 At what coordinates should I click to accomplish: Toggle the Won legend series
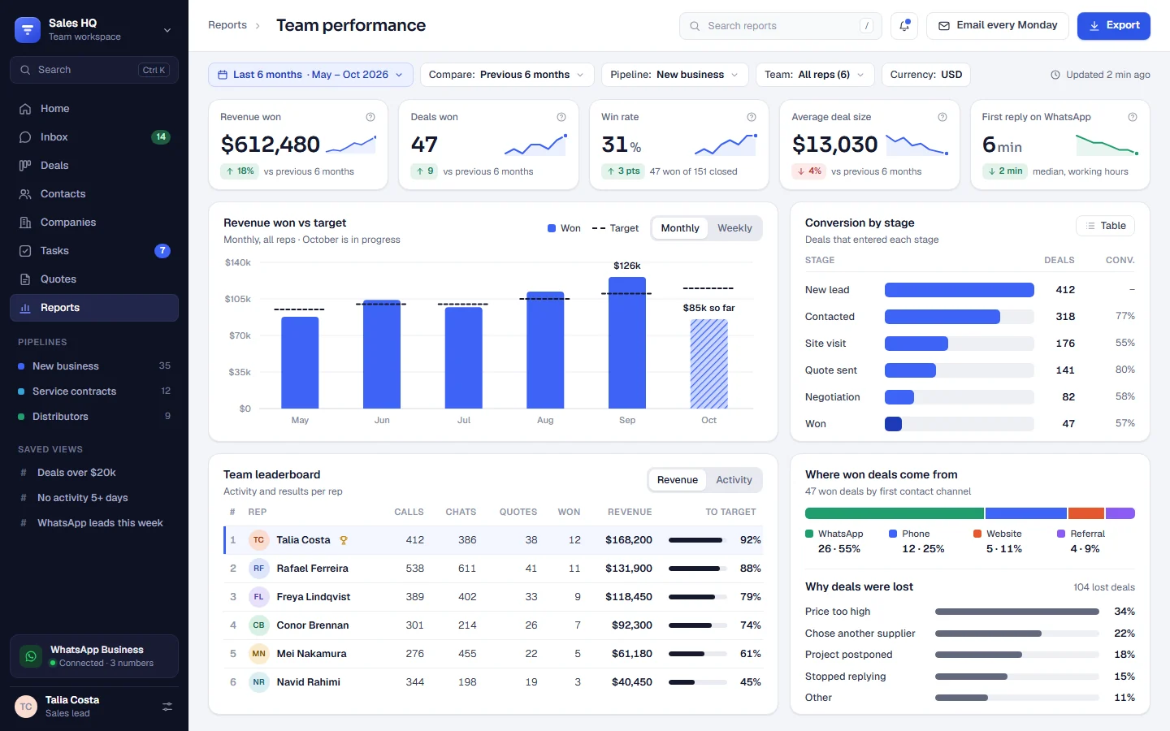click(x=564, y=228)
